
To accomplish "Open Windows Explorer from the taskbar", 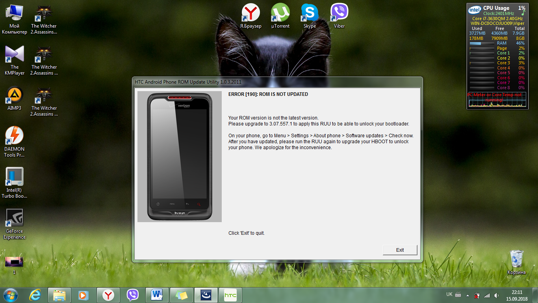I will tap(59, 295).
